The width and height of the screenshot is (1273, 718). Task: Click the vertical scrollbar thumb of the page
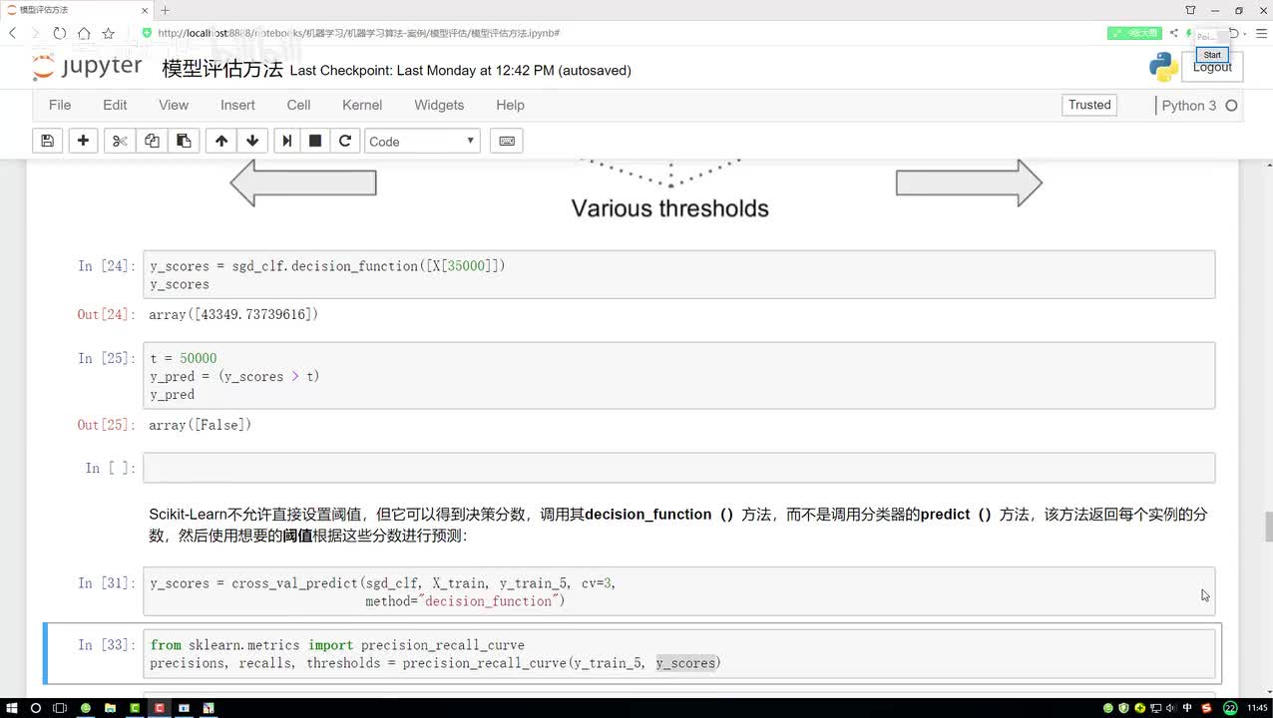pyautogui.click(x=1268, y=526)
